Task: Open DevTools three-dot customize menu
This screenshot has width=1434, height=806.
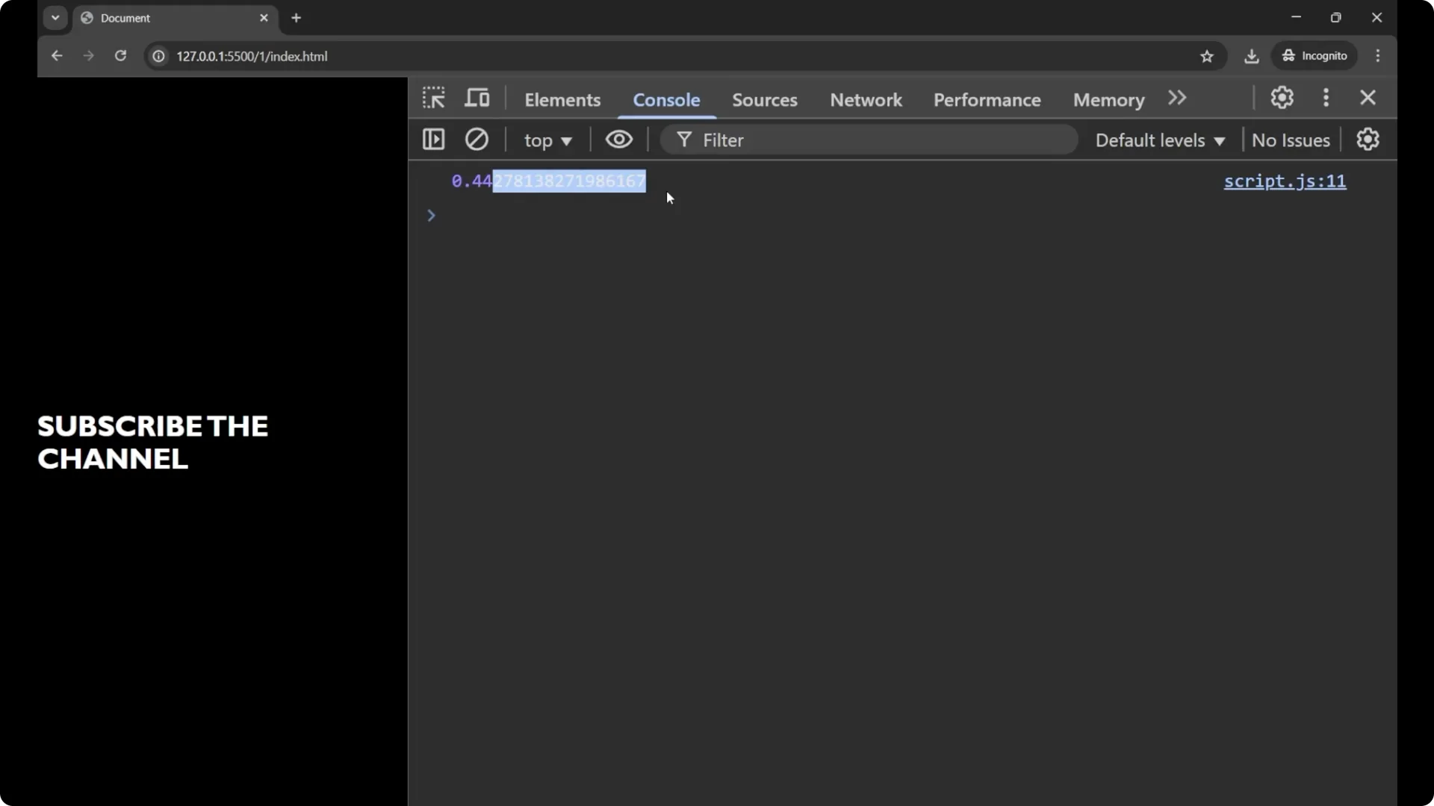Action: [x=1326, y=98]
